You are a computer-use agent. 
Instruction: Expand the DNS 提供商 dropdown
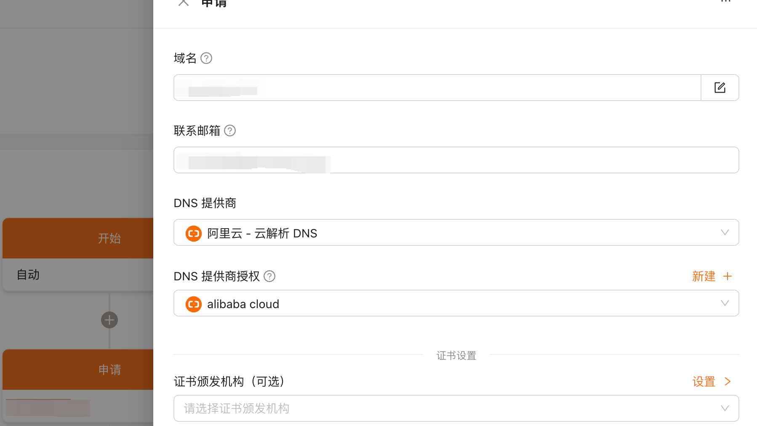[456, 232]
